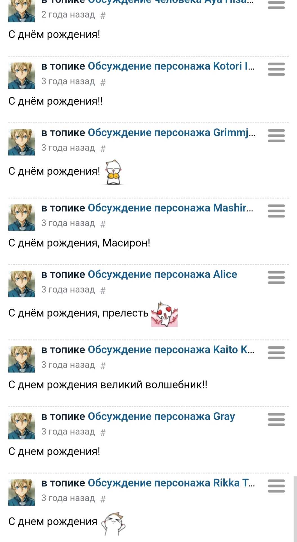
Task: Click hash permalink of Alice comment
Action: pos(103,290)
